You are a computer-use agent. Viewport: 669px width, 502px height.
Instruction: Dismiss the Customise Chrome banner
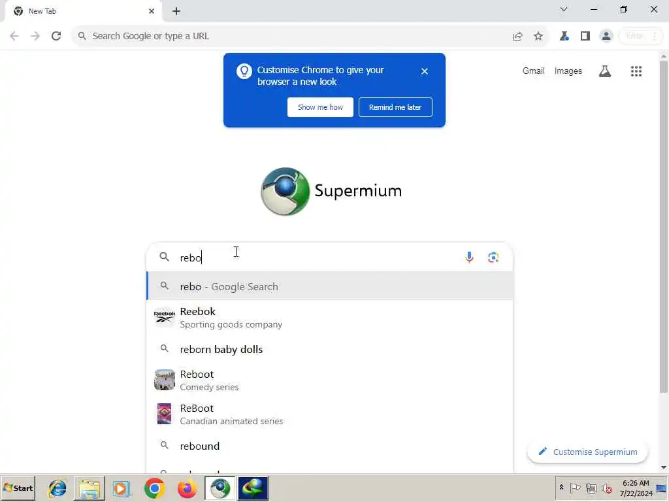click(424, 71)
